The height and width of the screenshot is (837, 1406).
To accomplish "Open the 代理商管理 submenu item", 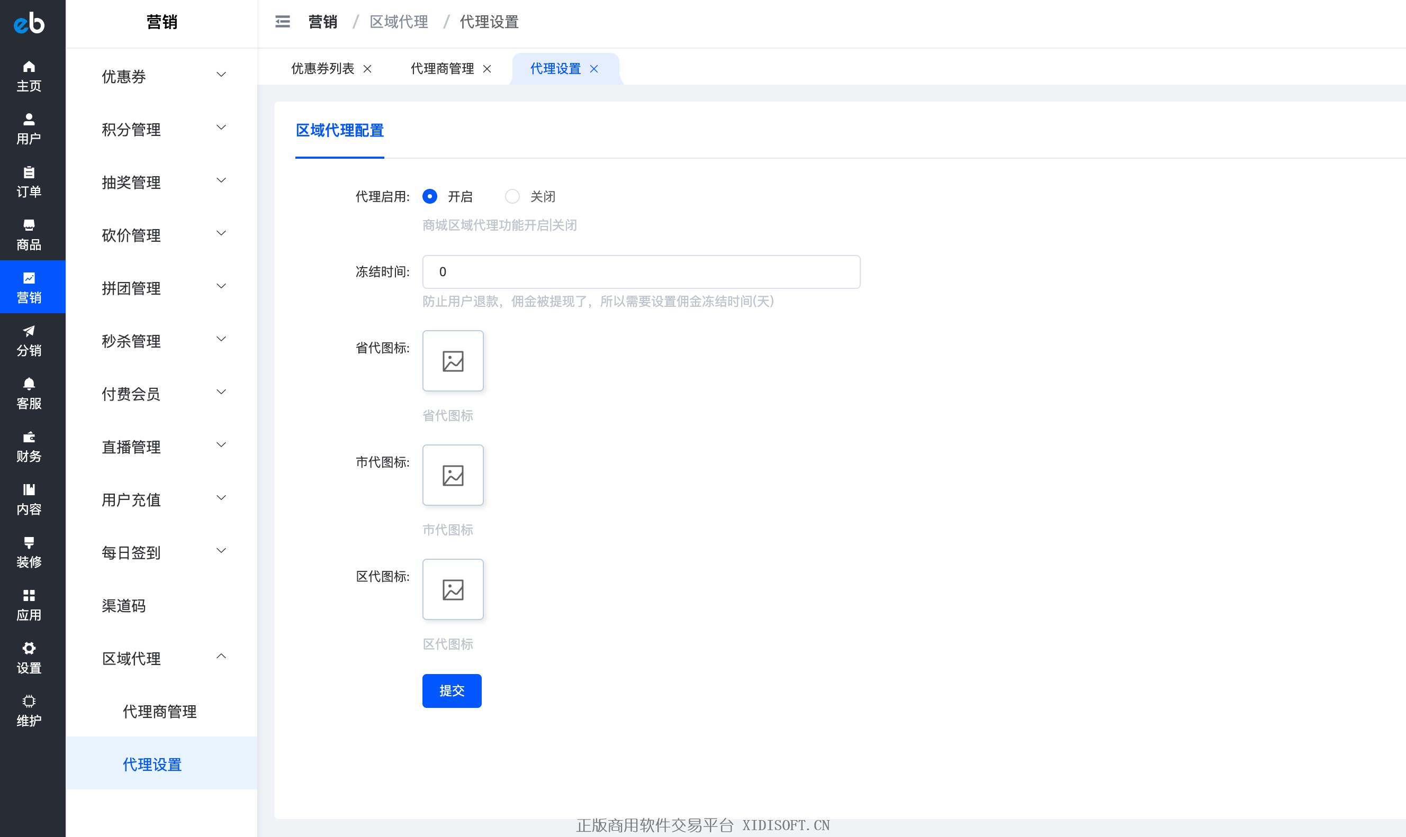I will coord(161,711).
